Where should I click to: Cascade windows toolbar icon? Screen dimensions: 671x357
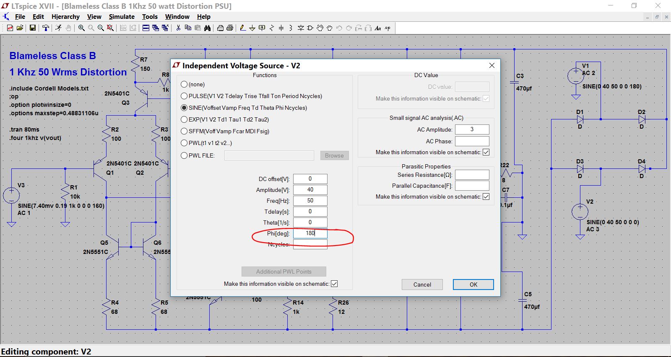(x=156, y=28)
